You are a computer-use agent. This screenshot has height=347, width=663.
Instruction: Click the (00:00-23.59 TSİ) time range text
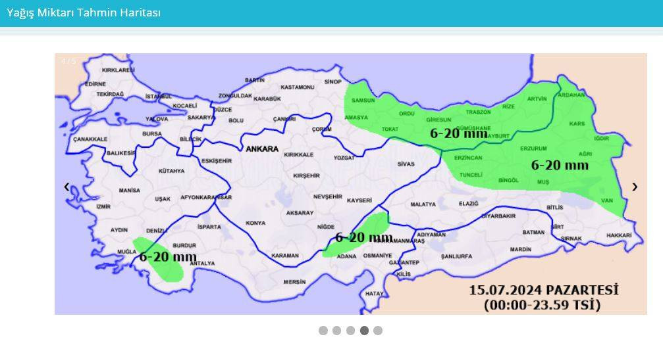click(x=542, y=305)
